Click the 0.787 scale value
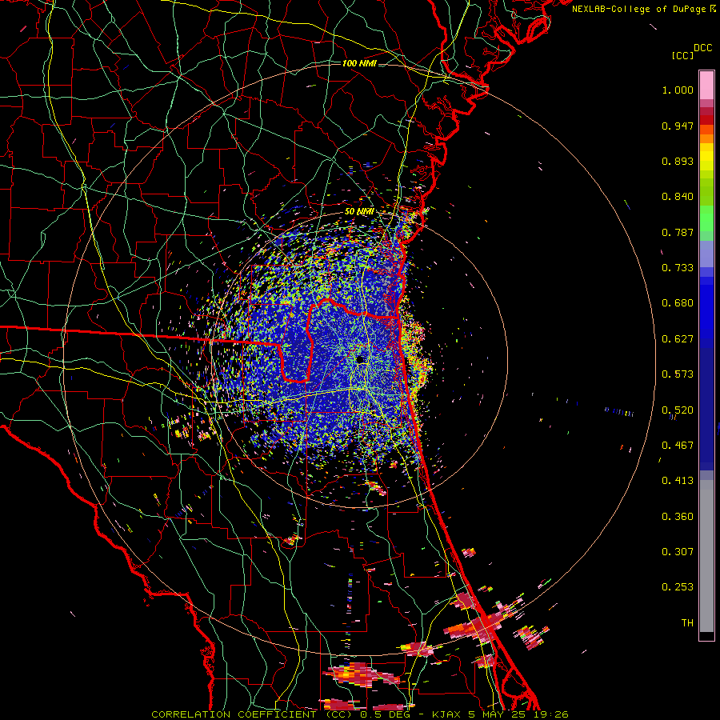This screenshot has height=720, width=720. point(678,232)
